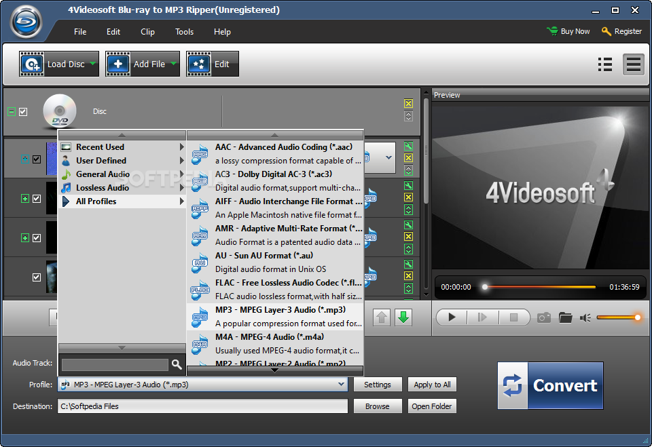Open the Load Disc dropdown arrow

pos(93,64)
